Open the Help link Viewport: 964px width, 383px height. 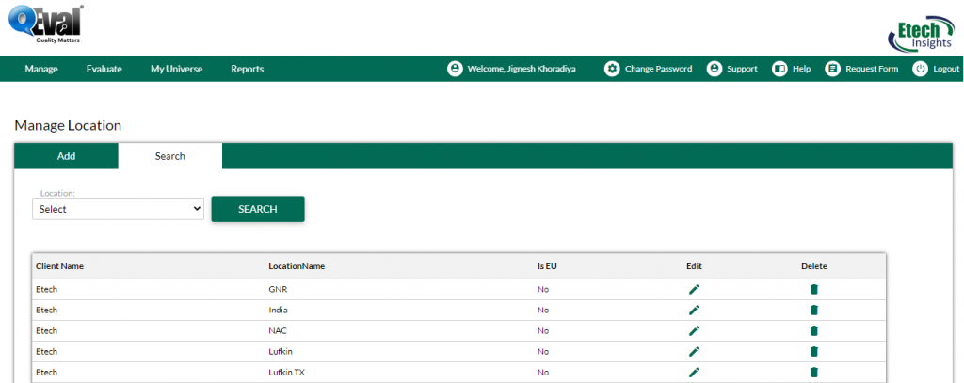pos(801,69)
